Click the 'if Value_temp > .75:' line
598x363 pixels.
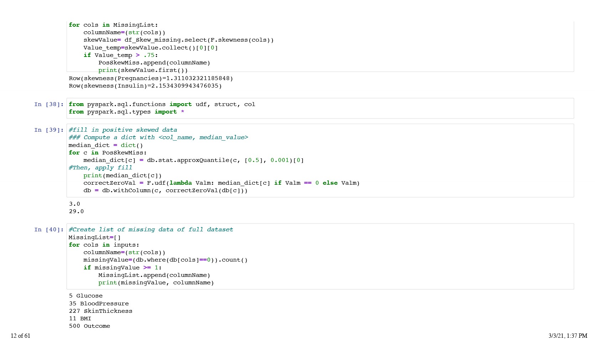121,55
